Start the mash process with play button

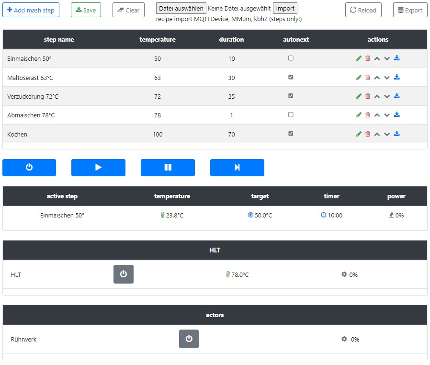(x=98, y=168)
